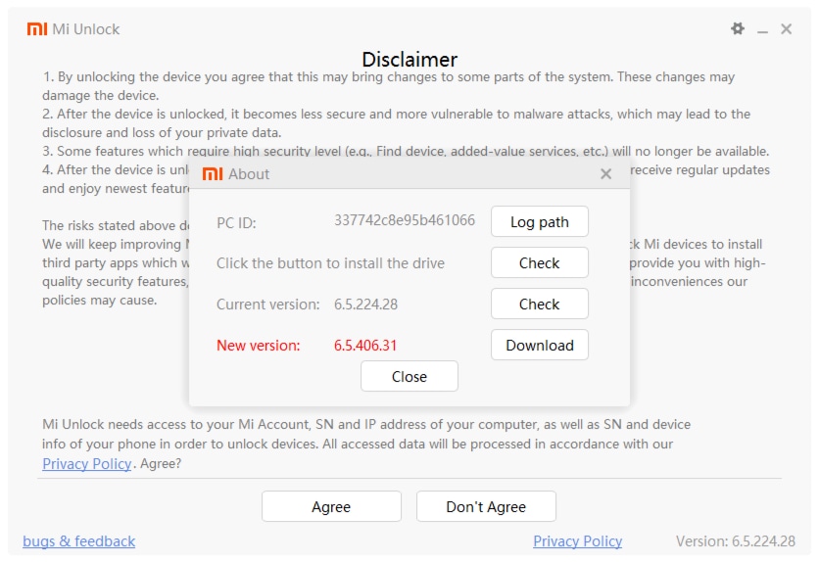Open the bugs & feedback link
This screenshot has width=819, height=562.
[79, 541]
